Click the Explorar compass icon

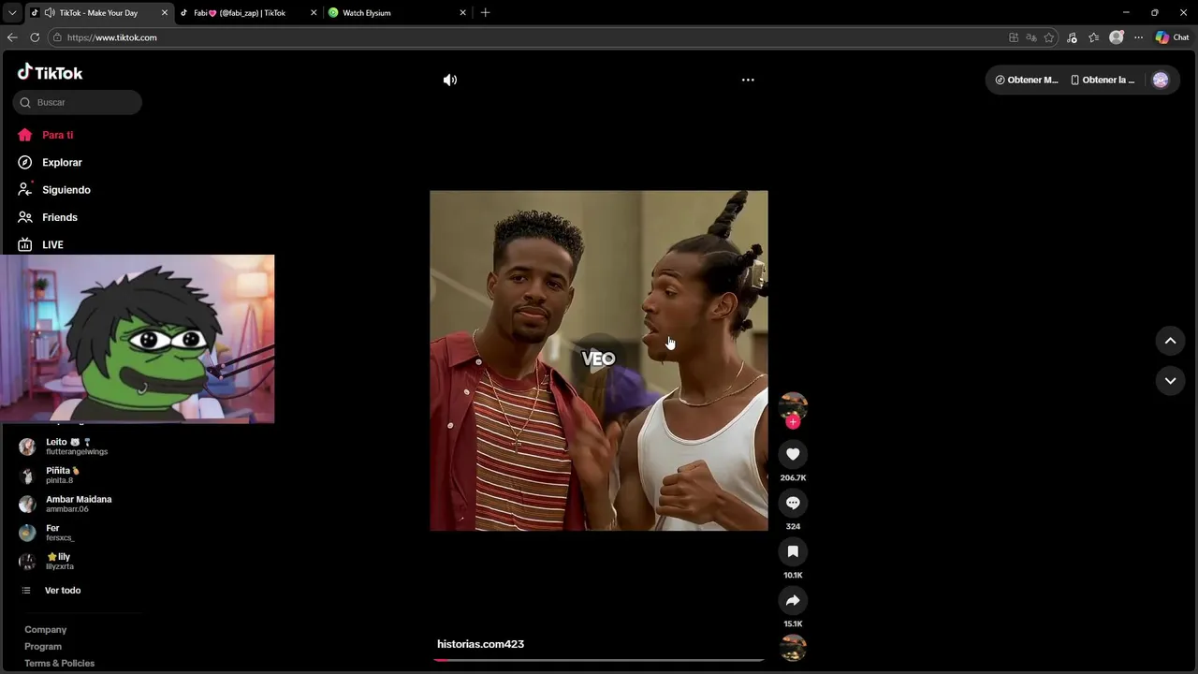click(25, 162)
